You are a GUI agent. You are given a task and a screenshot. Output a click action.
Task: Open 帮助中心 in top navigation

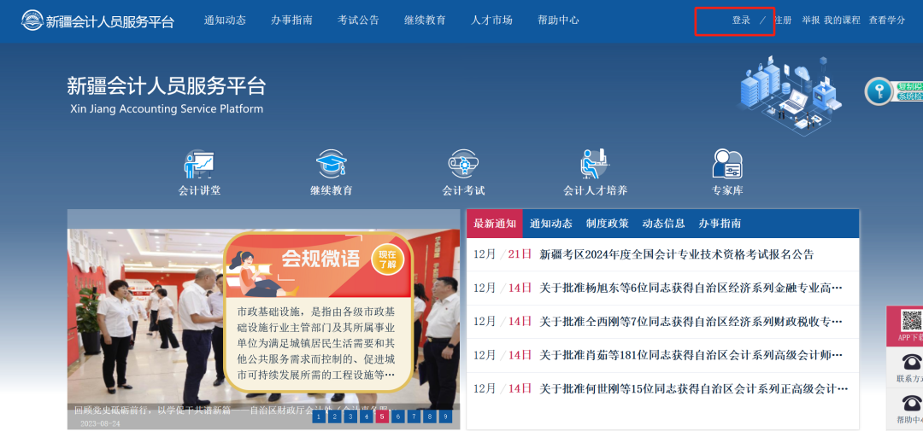coord(558,20)
